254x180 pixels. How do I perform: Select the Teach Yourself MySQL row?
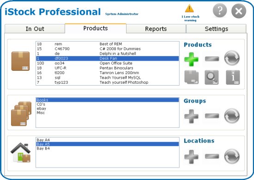[108, 78]
